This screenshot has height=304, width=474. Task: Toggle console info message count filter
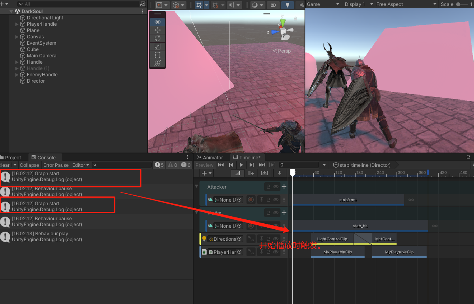(x=160, y=165)
